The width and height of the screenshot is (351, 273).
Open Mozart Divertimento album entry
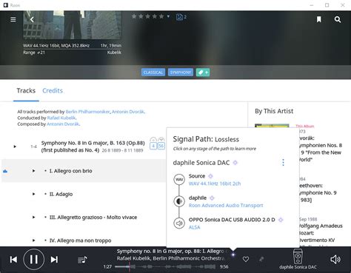pos(321,233)
